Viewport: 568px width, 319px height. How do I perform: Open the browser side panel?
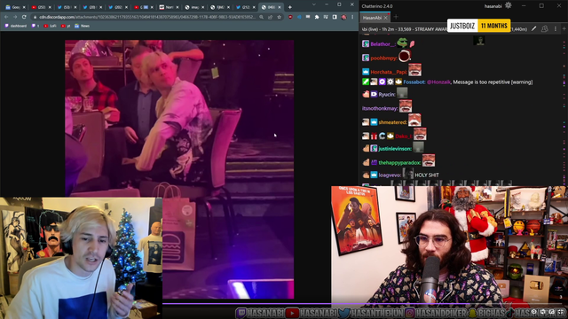(335, 17)
